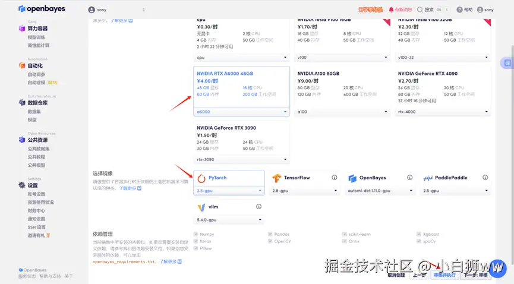Toggle the spaCy checkbox
This screenshot has width=514, height=284.
coord(419,241)
